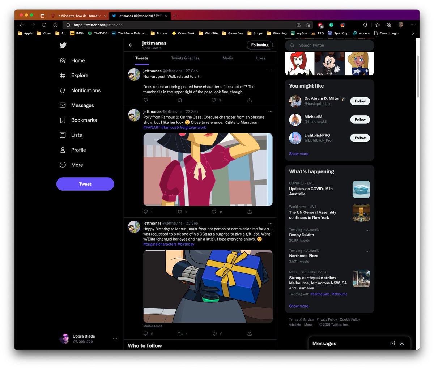The width and height of the screenshot is (434, 369).
Task: Switch to the Likes tab
Action: click(261, 58)
